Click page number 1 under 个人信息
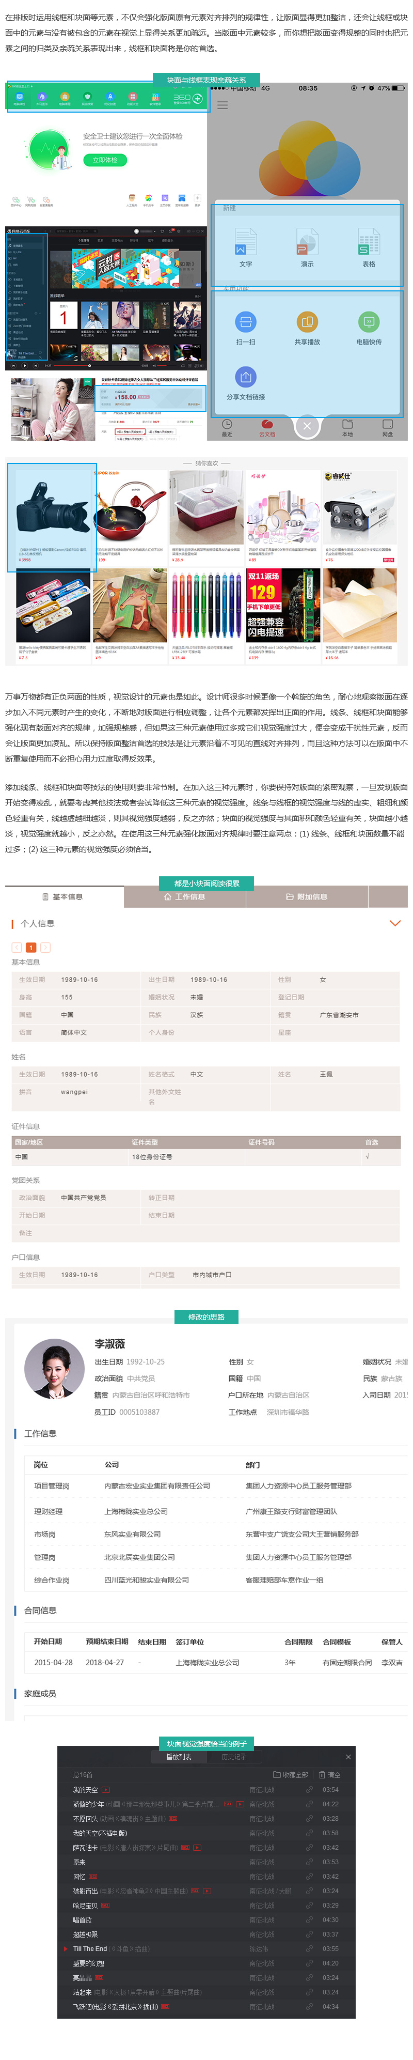The width and height of the screenshot is (413, 2060). (x=31, y=947)
